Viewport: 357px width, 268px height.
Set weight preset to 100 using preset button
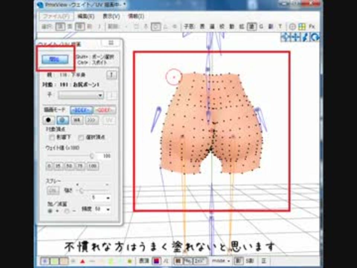click(93, 166)
